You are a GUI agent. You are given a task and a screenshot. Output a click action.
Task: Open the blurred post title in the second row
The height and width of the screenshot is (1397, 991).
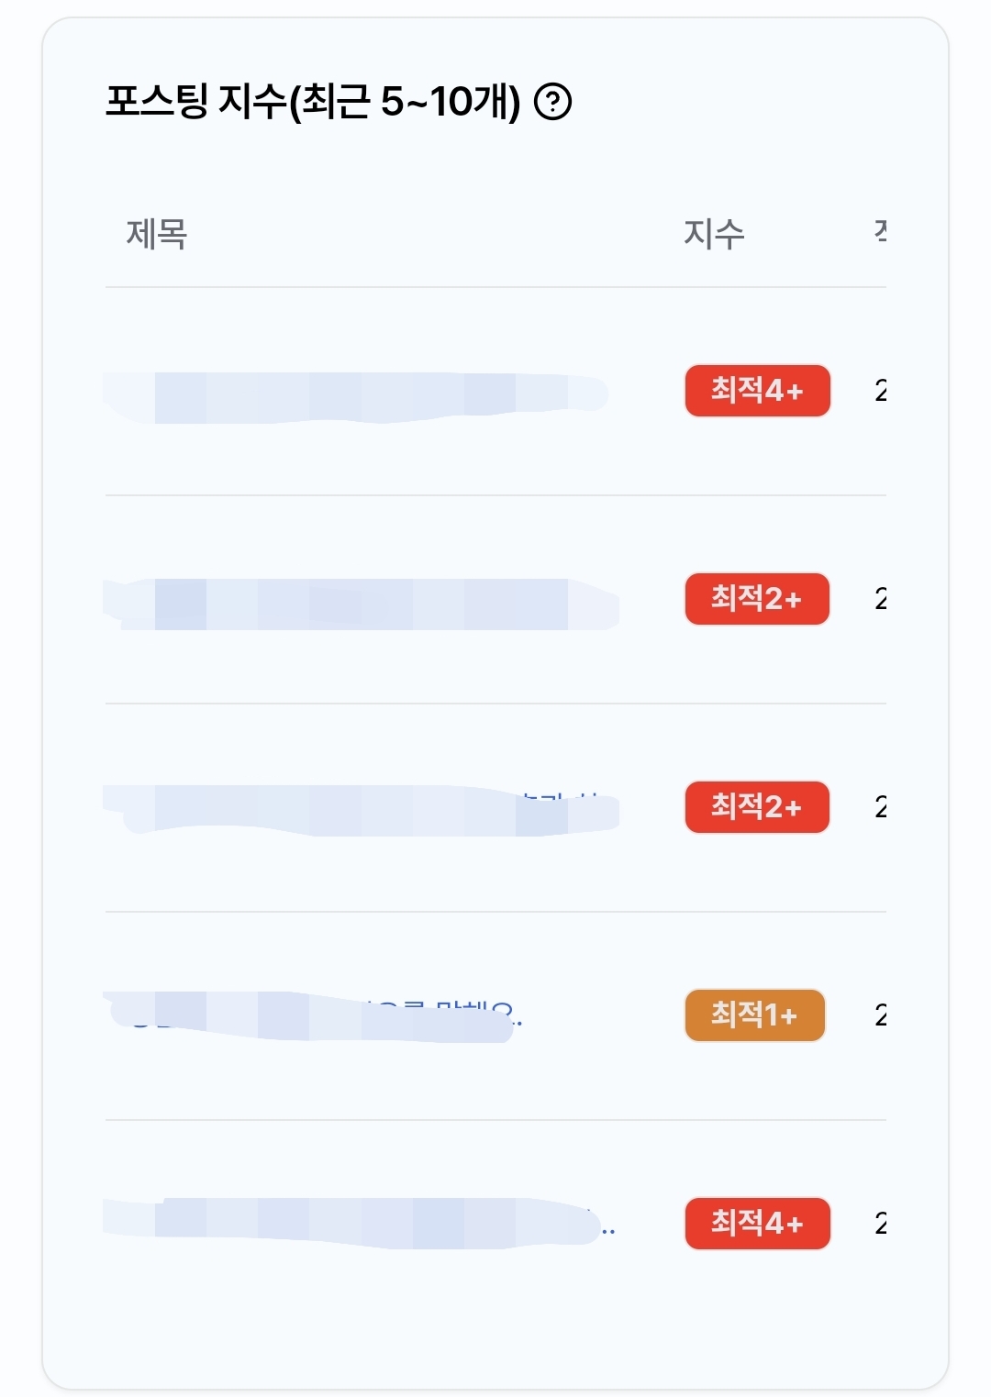click(362, 604)
